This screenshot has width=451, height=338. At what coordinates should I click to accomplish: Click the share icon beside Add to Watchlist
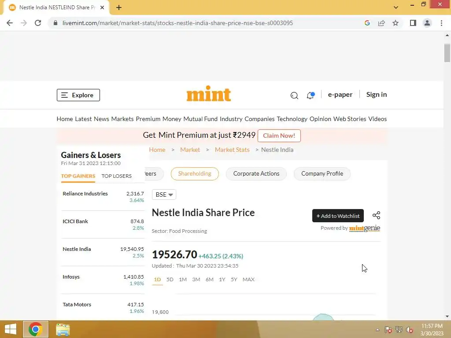376,215
